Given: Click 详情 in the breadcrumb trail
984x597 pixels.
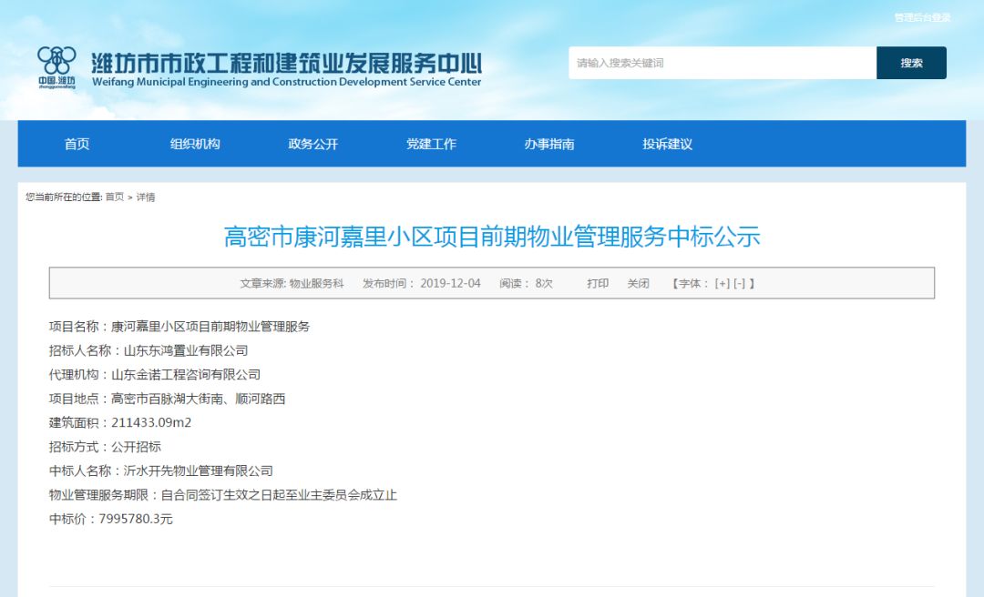Looking at the screenshot, I should [x=146, y=197].
